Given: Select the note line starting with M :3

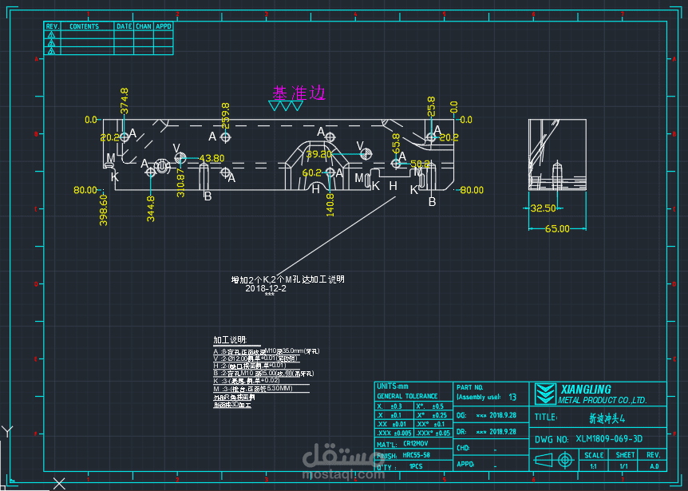Looking at the screenshot, I should click(x=253, y=388).
